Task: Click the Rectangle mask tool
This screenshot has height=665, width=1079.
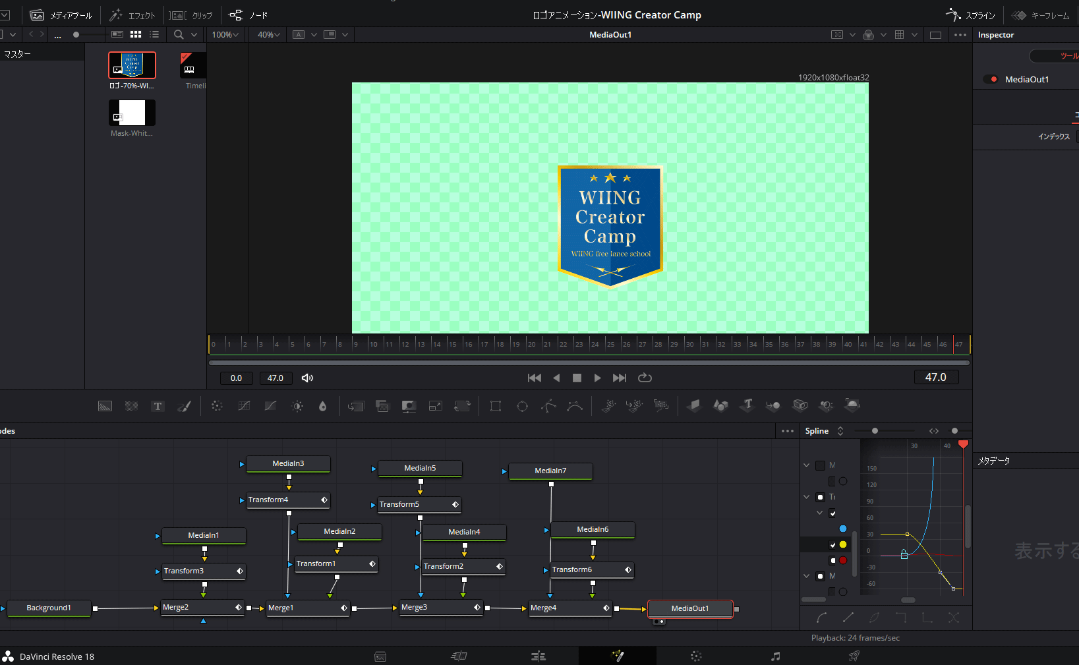Action: tap(496, 406)
